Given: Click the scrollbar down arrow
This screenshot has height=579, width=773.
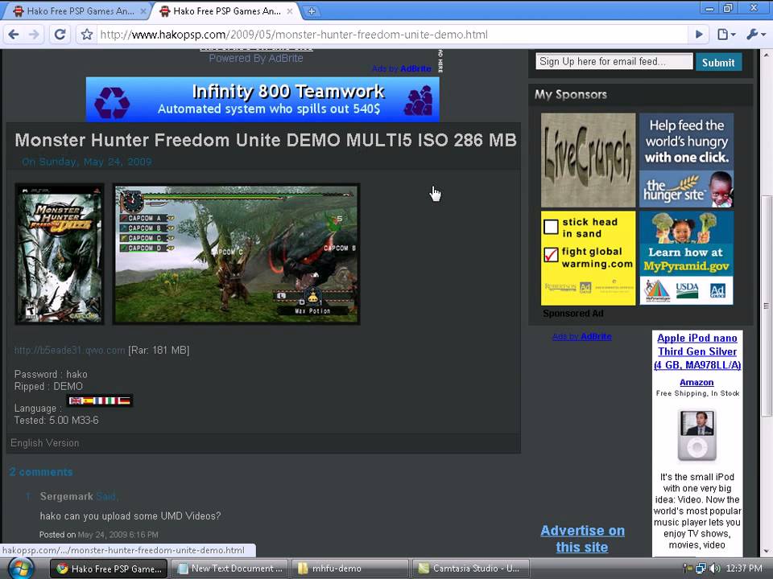Looking at the screenshot, I should coord(766,551).
